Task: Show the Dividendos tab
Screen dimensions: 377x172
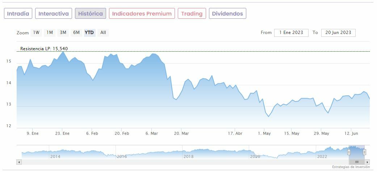Action: [x=227, y=14]
